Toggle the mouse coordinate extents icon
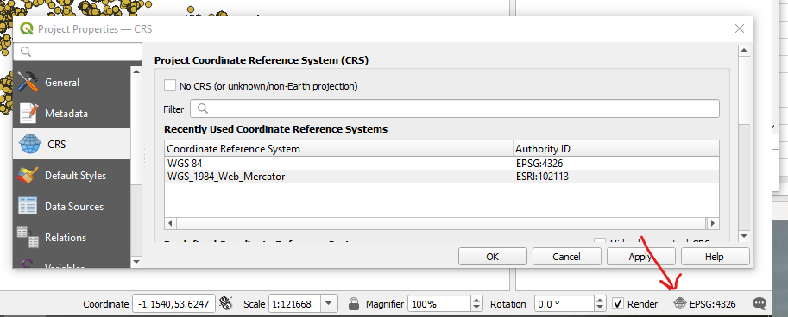Viewport: 788px width, 317px height. pos(228,303)
